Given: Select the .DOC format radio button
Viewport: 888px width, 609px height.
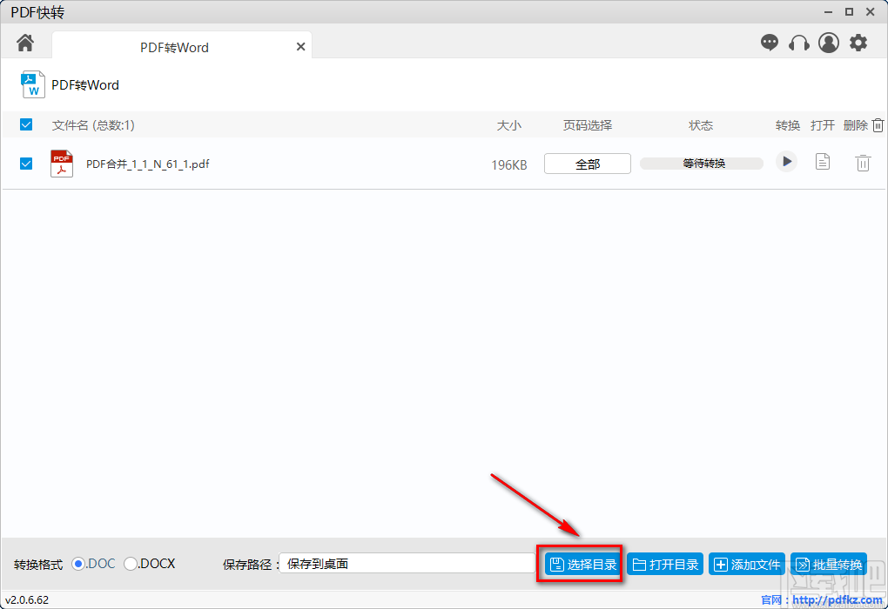Looking at the screenshot, I should (78, 564).
